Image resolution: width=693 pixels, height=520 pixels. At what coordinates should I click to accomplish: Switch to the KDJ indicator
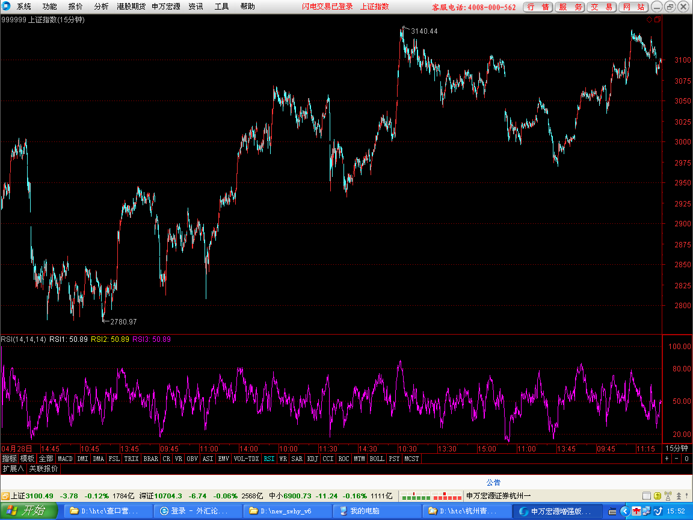pyautogui.click(x=312, y=459)
